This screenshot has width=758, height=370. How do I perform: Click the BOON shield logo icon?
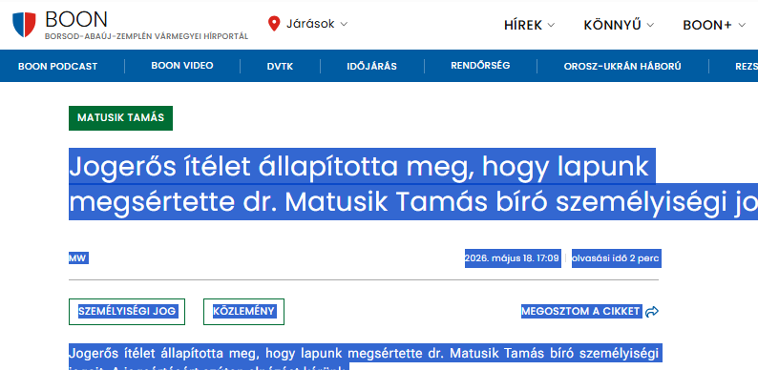coord(24,25)
